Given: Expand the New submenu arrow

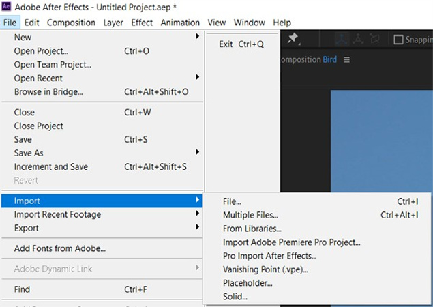Looking at the screenshot, I should [198, 37].
